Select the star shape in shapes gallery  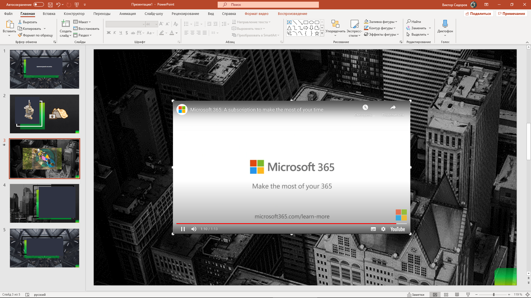pyautogui.click(x=317, y=33)
